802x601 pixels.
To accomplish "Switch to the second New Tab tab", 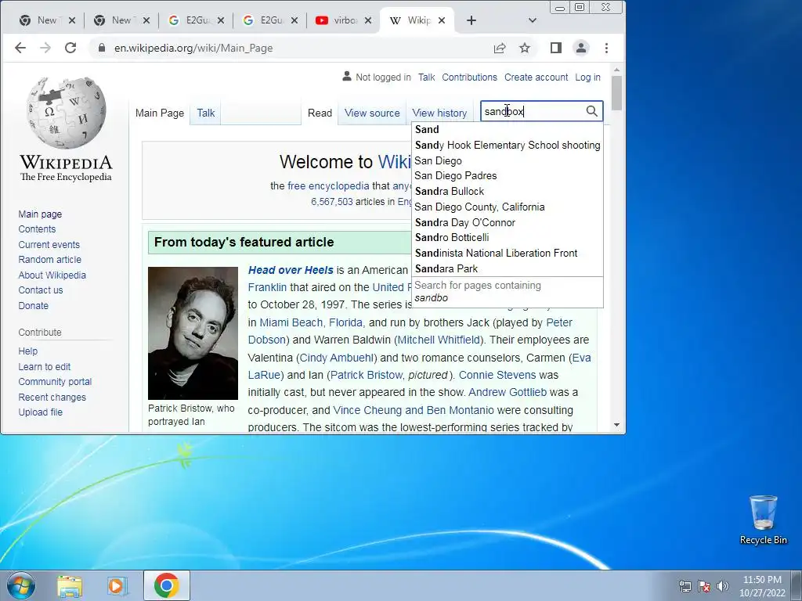I will pos(121,20).
